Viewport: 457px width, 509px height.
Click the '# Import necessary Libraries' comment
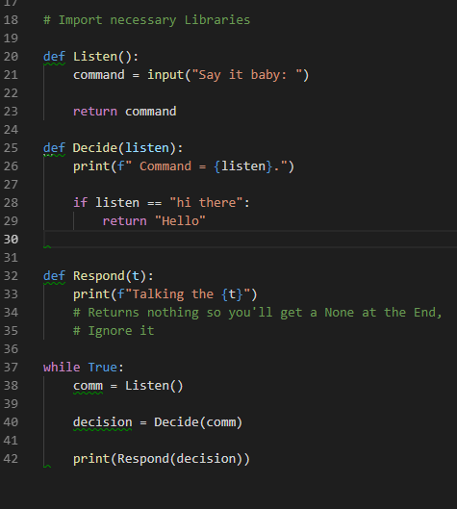point(146,20)
